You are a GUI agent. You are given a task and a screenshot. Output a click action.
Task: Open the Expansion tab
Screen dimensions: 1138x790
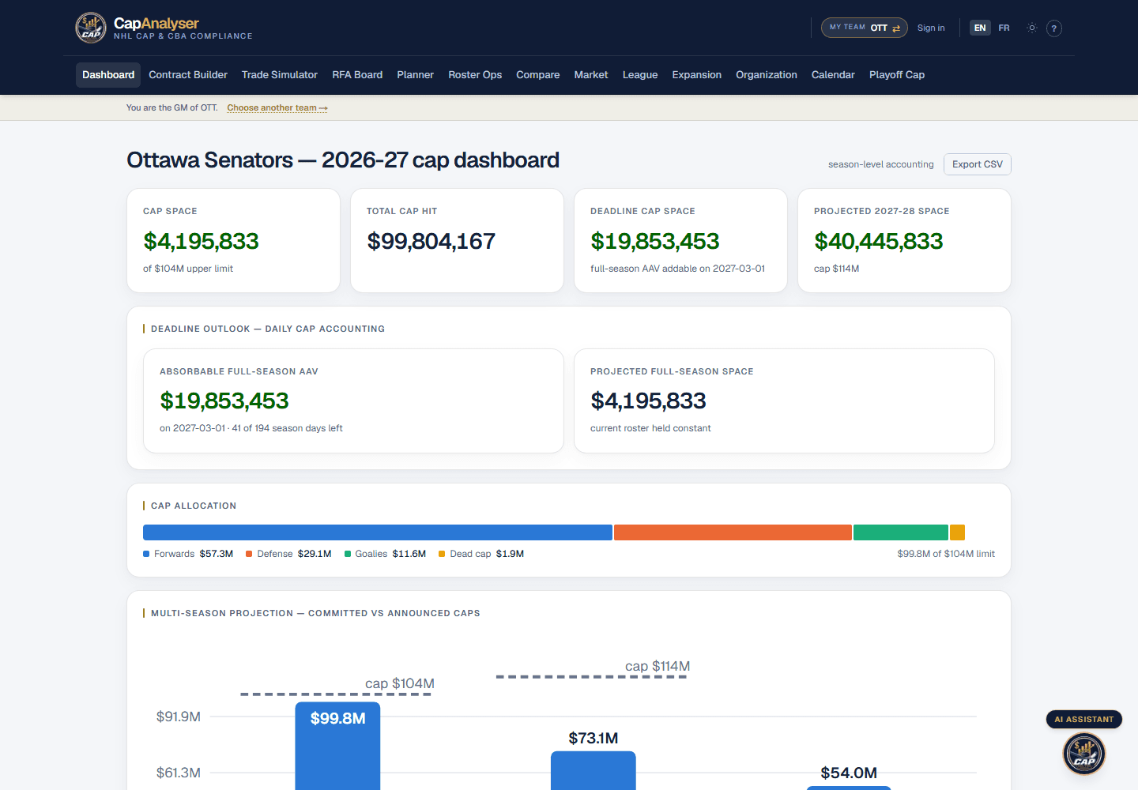tap(696, 75)
